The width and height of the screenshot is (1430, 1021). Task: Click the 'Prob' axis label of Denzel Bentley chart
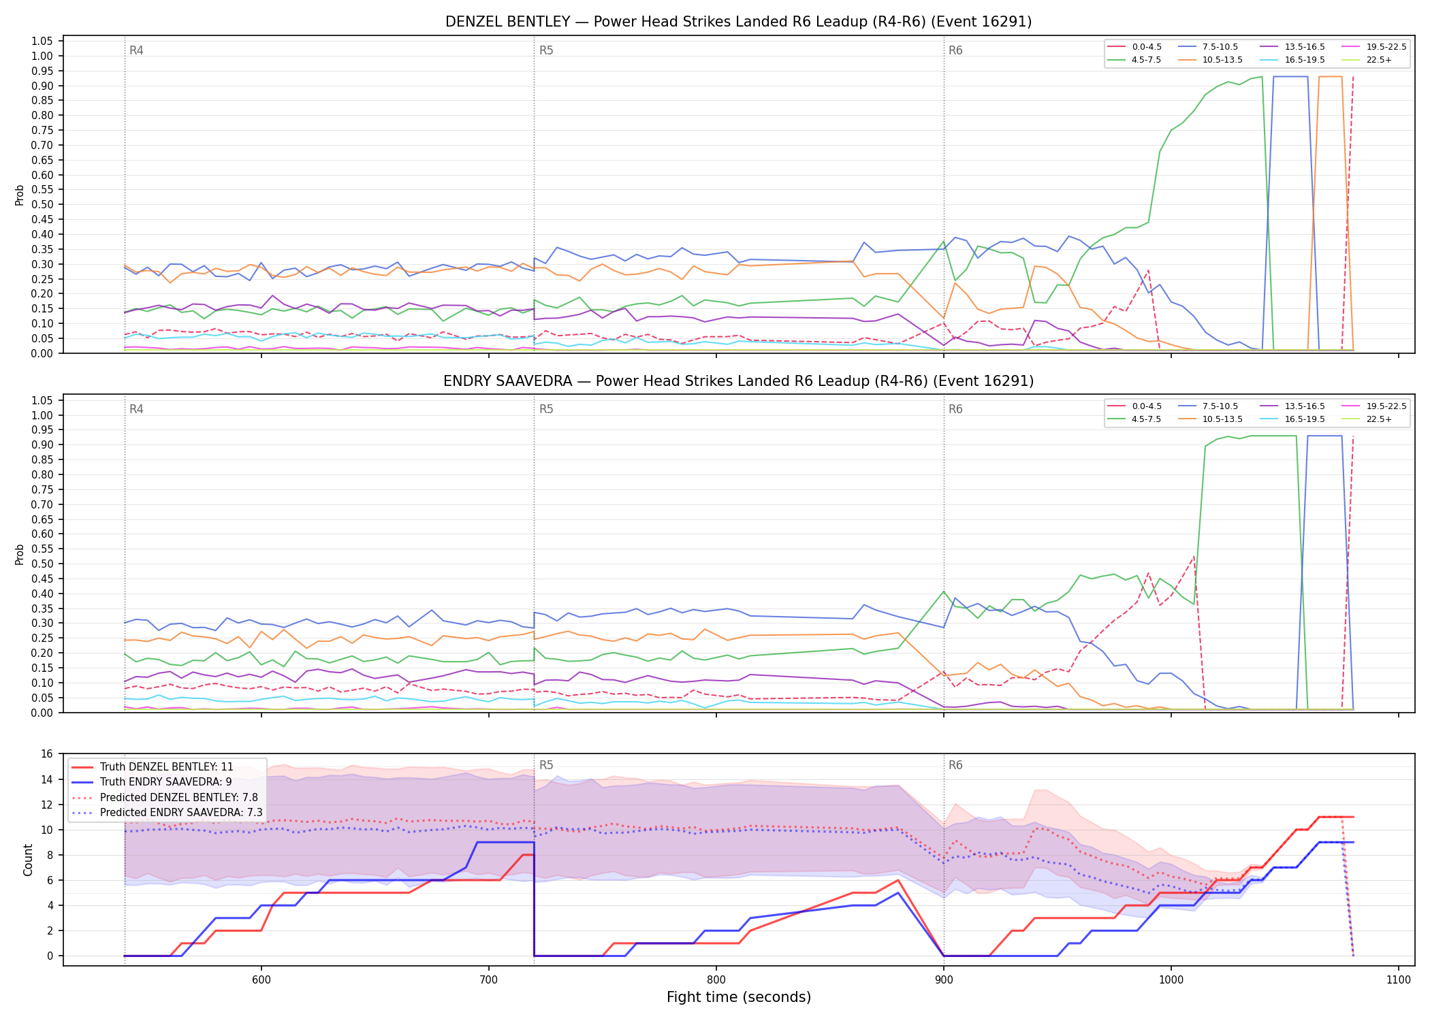click(x=19, y=195)
